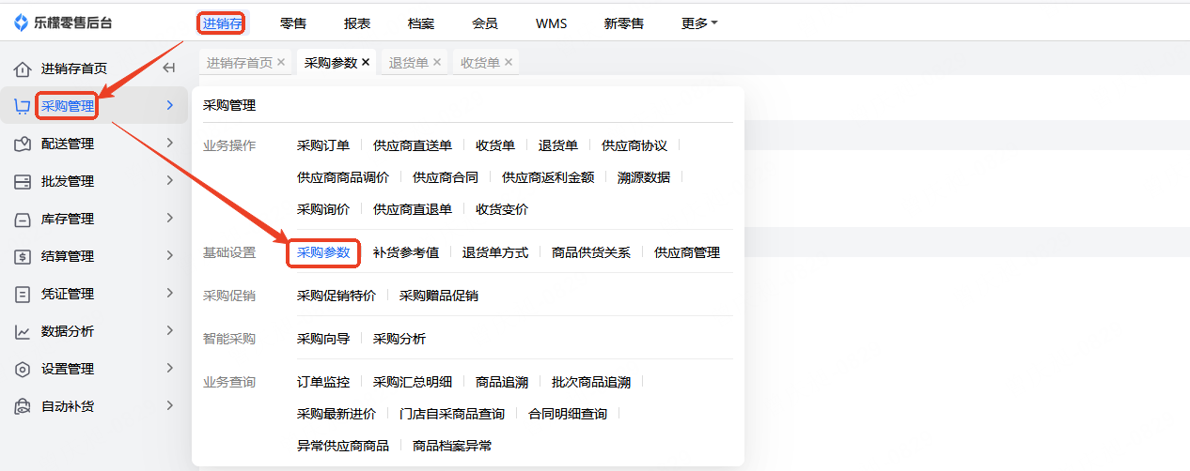1190x471 pixels.
Task: Open the 会员 top menu
Action: (x=485, y=23)
